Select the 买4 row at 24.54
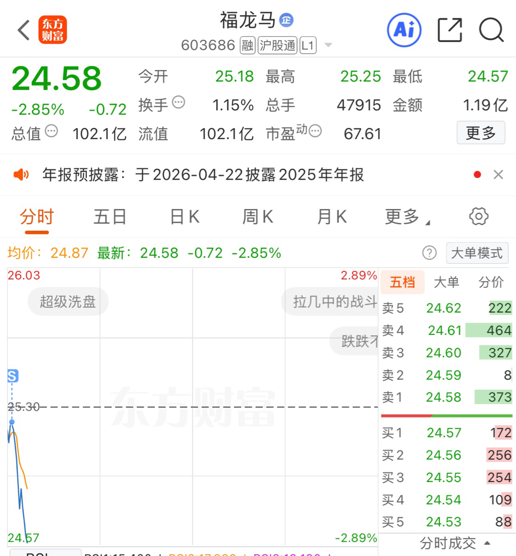516x556 pixels. point(447,500)
